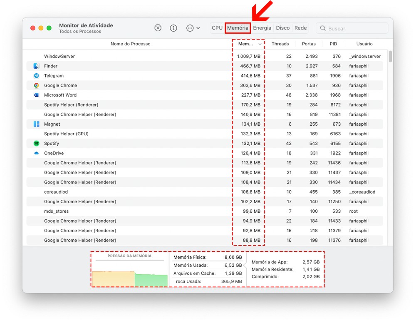Click the Spotify app icon
Image resolution: width=416 pixels, height=323 pixels.
pos(36,143)
